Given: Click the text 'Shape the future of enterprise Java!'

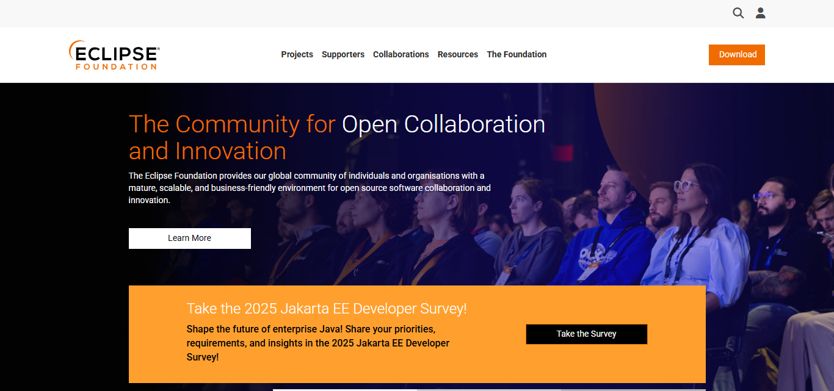Looking at the screenshot, I should (x=264, y=329).
